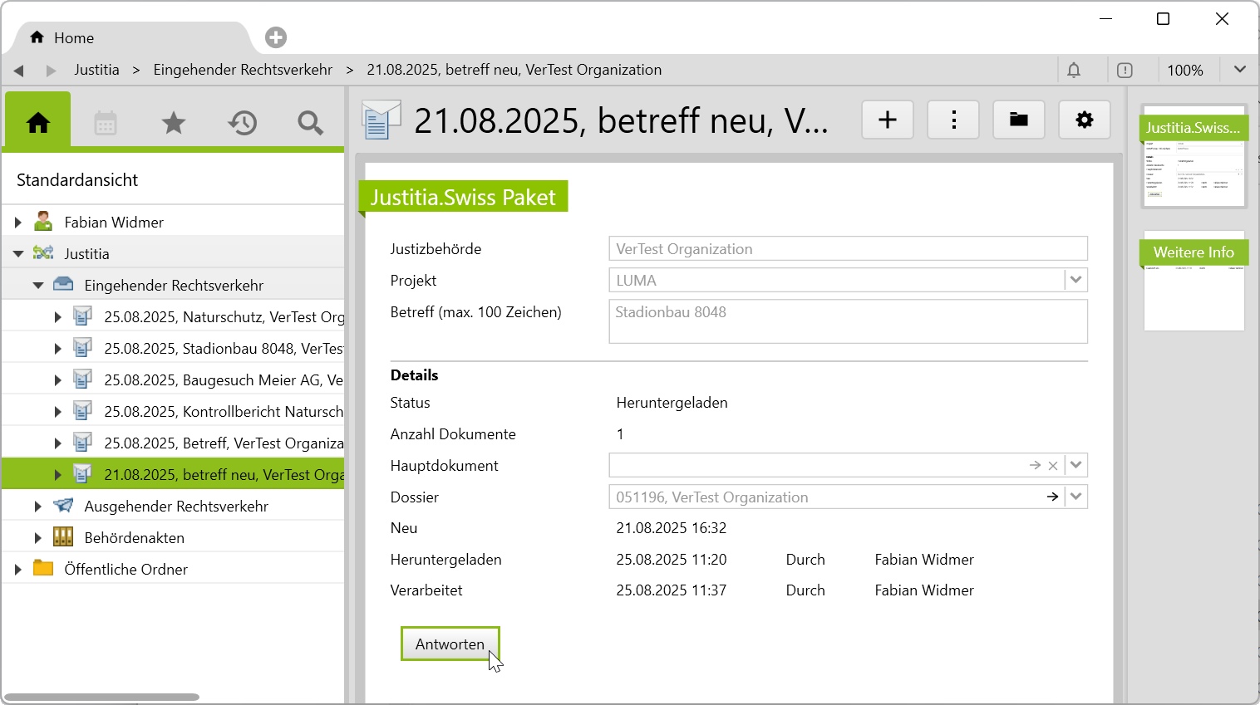
Task: Click the Behördenakten binders icon
Action: pyautogui.click(x=63, y=537)
